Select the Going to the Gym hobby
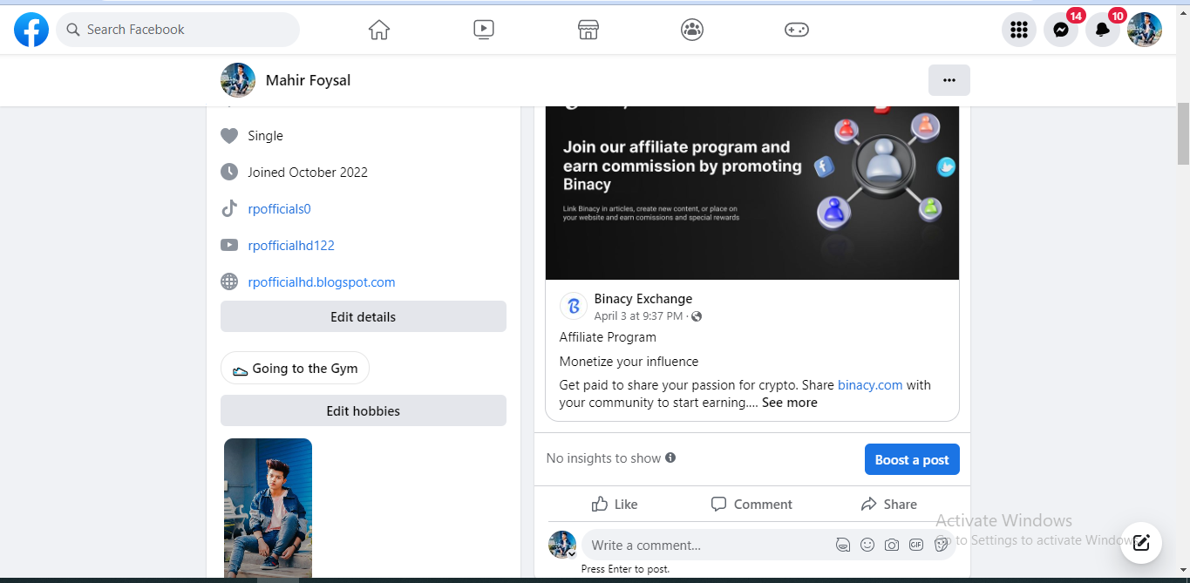Viewport: 1190px width, 583px height. click(296, 368)
